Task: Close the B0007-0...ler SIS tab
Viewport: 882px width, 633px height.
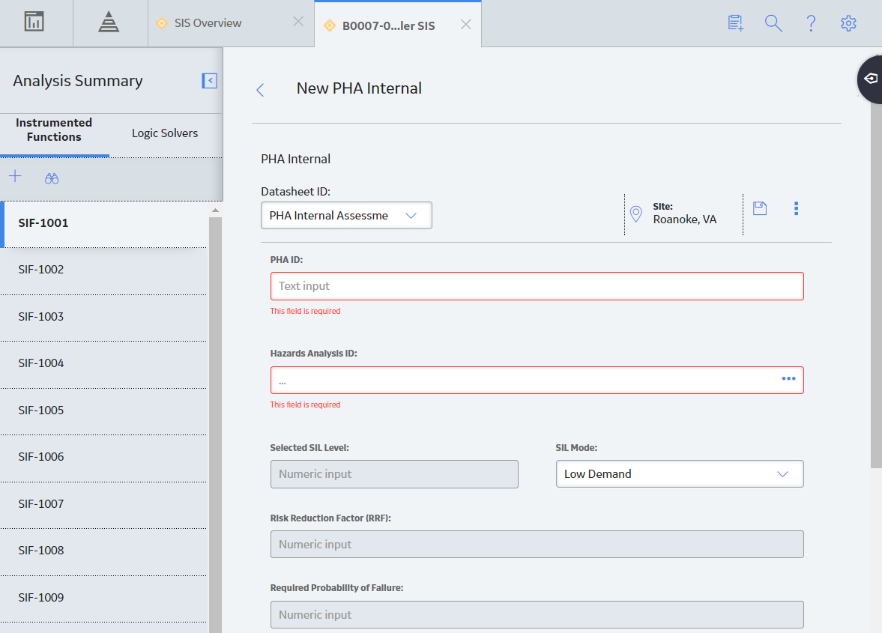Action: 466,25
